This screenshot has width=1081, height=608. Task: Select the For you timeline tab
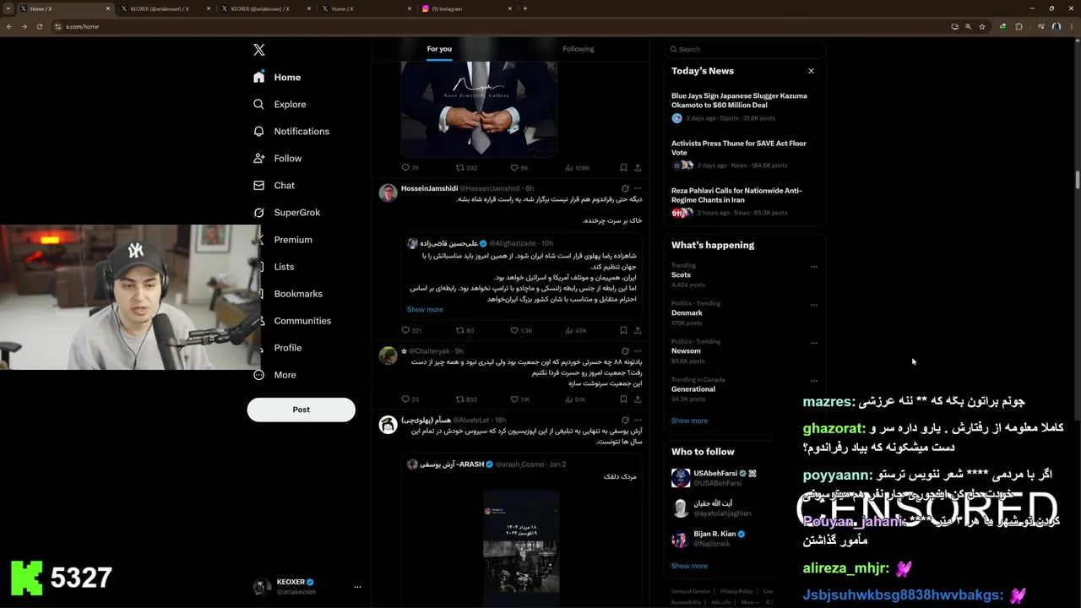tap(439, 49)
